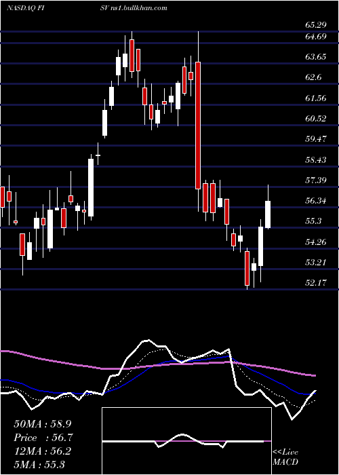Click the 57.39 price axis label
Image resolution: width=339 pixels, height=475 pixels.
tap(316, 180)
